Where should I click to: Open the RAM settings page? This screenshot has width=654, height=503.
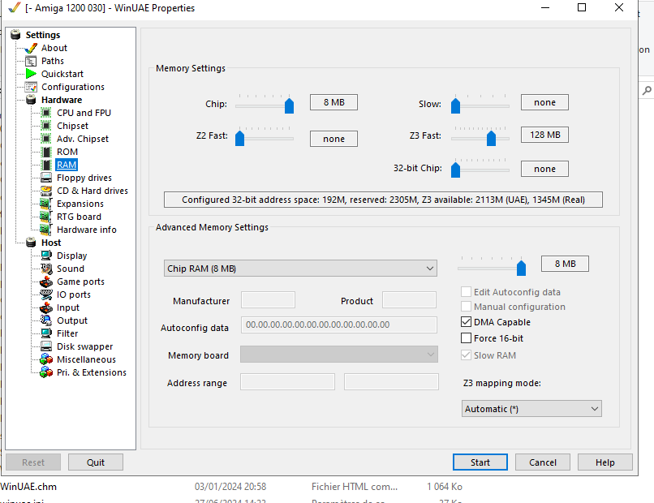pos(67,165)
